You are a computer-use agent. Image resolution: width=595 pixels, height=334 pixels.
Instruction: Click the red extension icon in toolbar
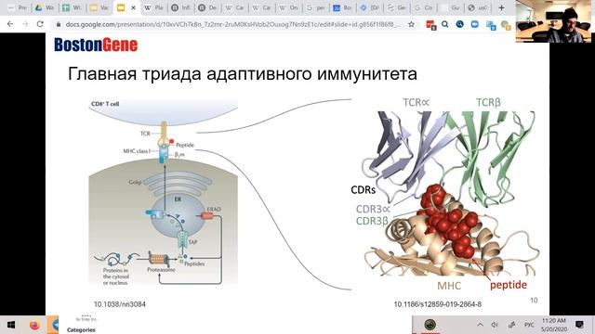430,25
